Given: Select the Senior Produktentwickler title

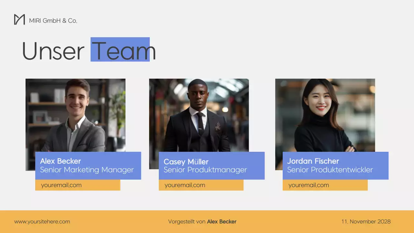Looking at the screenshot, I should click(330, 170).
